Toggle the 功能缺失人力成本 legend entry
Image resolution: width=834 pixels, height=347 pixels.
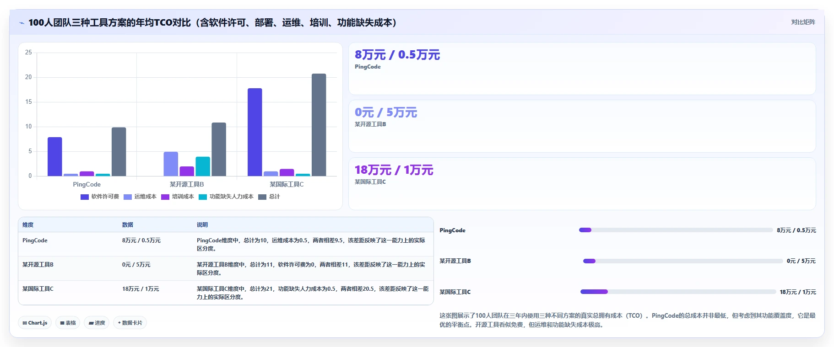point(226,197)
